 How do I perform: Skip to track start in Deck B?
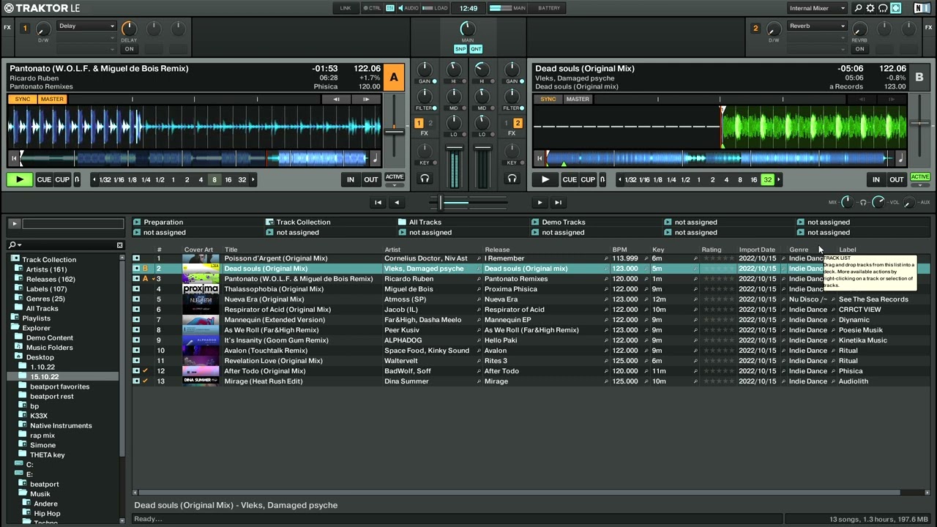pos(540,158)
